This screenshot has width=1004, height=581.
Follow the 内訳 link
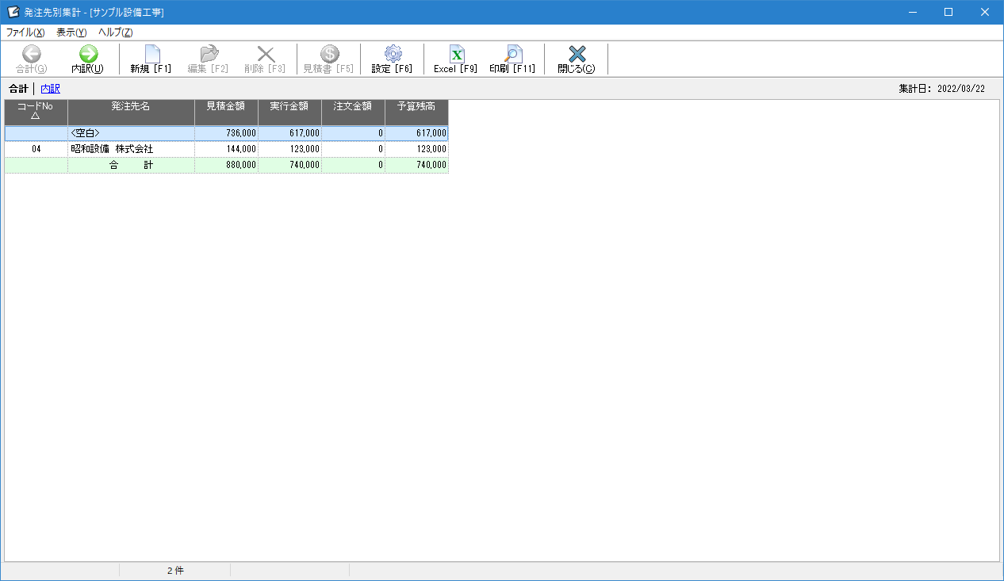(50, 89)
